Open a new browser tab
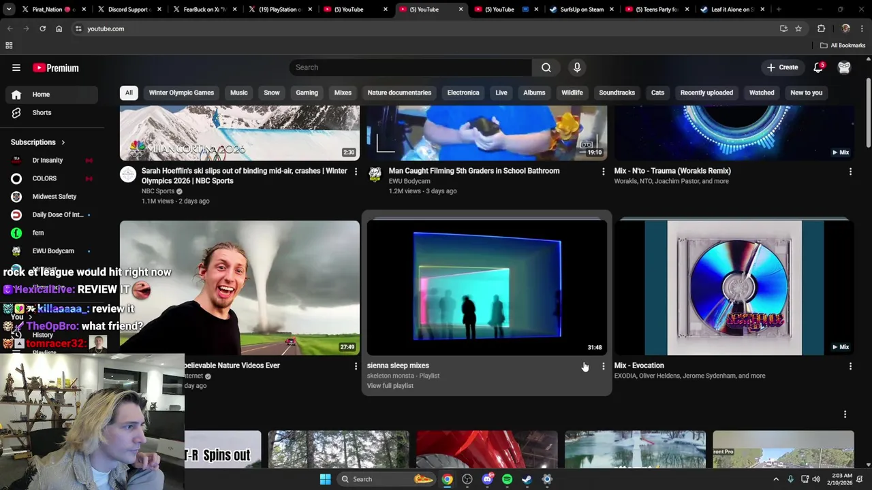This screenshot has height=490, width=872. [779, 10]
